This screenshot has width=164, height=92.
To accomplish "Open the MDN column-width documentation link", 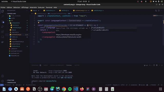I will coord(69,36).
